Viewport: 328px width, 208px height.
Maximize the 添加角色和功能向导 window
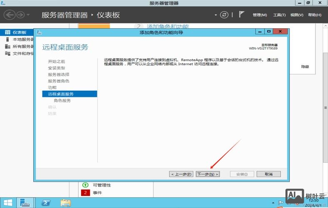(x=269, y=32)
